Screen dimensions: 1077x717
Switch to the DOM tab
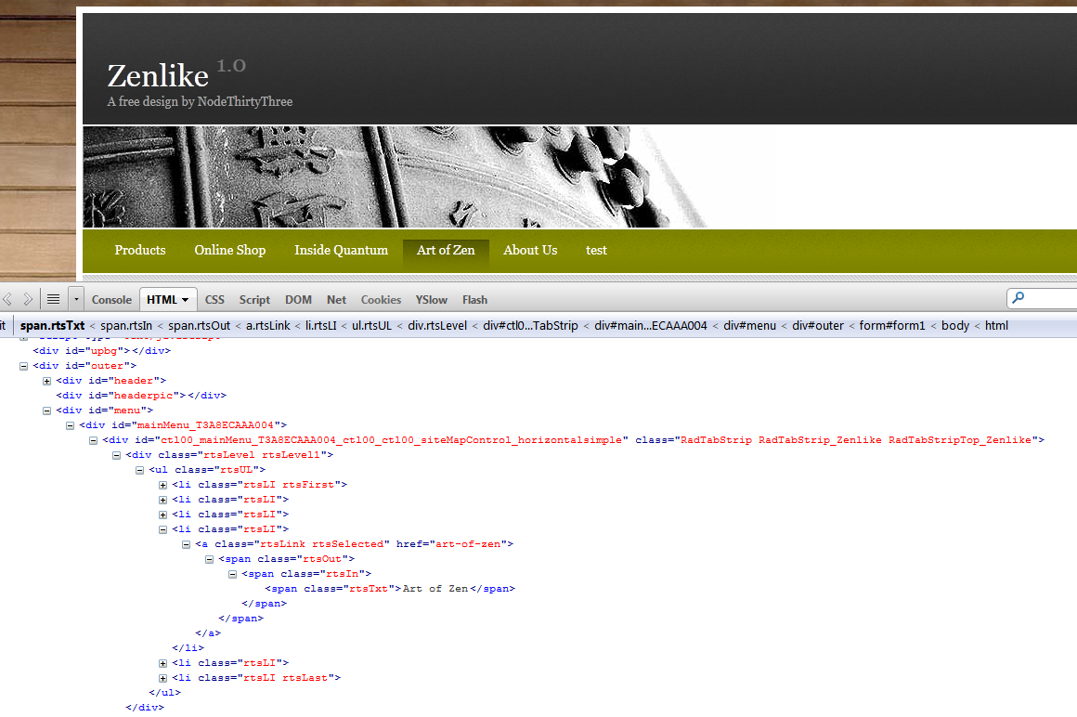click(x=298, y=299)
